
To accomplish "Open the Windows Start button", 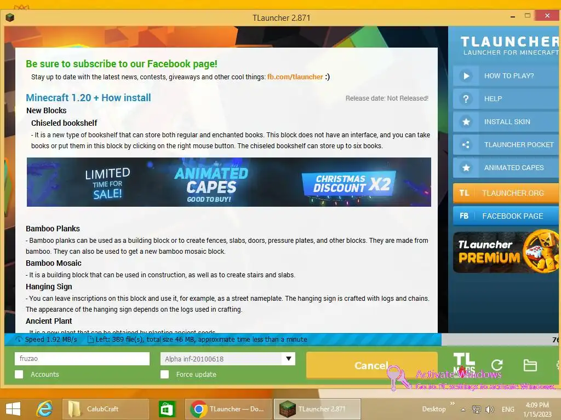I will click(x=13, y=409).
